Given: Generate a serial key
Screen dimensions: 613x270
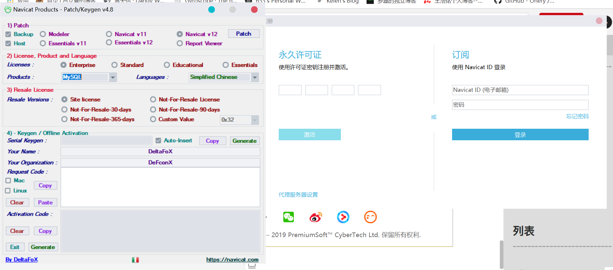Looking at the screenshot, I should click(x=244, y=141).
